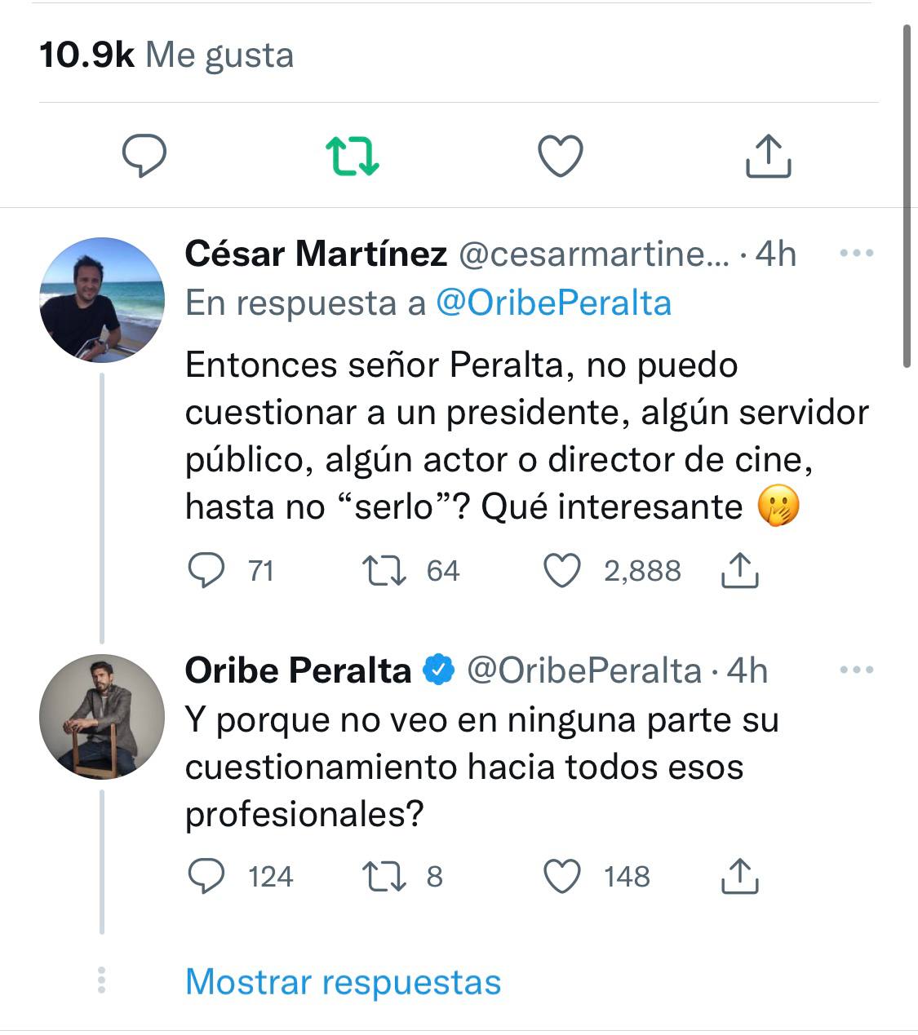Image resolution: width=918 pixels, height=1035 pixels.
Task: Open options menu on César Martínez's tweet
Action: coord(856,254)
